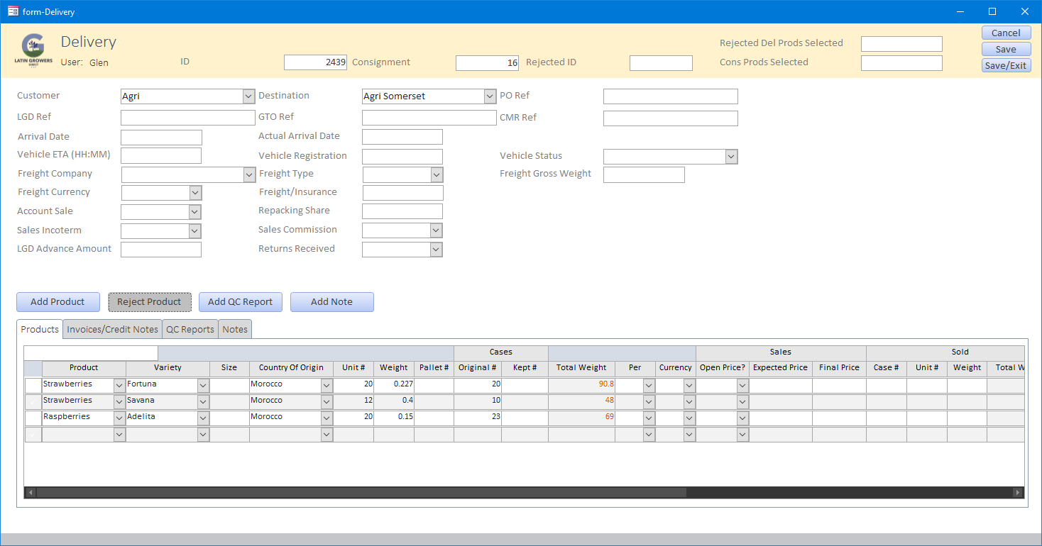Screen dimensions: 1042x546
Task: Open the Sales Commission dropdown
Action: point(437,230)
